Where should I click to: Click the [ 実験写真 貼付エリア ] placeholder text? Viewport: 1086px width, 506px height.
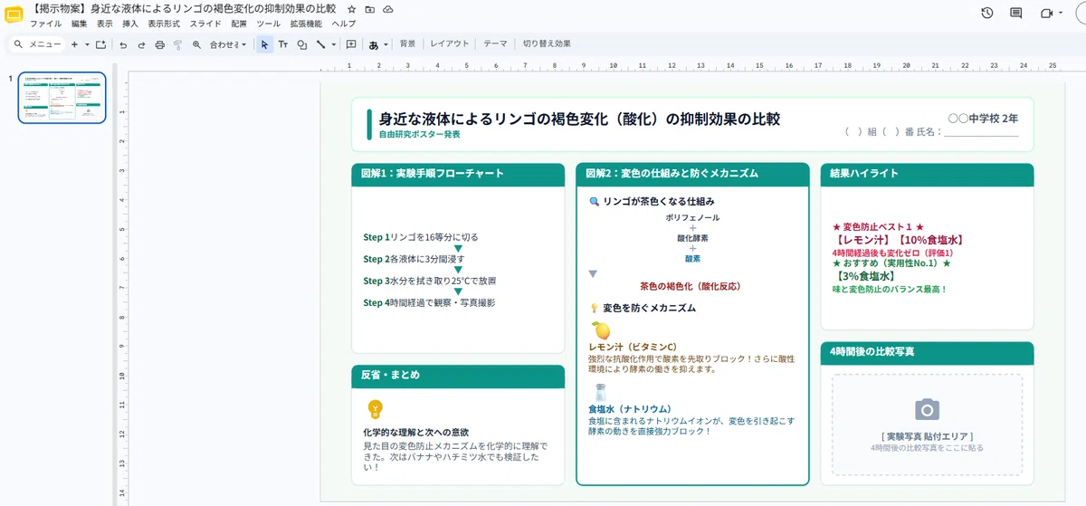(926, 436)
